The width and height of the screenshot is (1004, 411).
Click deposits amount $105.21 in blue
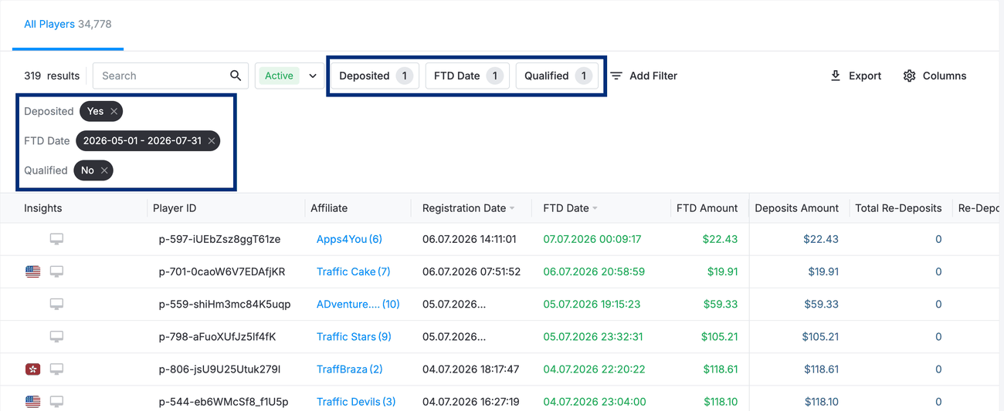820,336
